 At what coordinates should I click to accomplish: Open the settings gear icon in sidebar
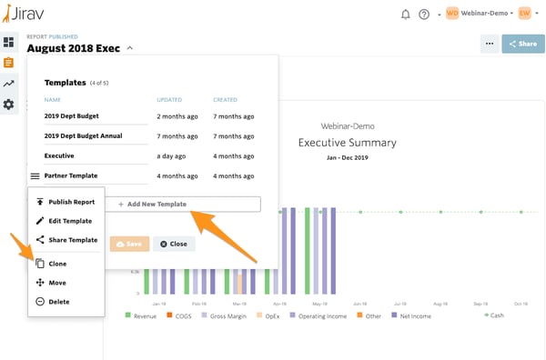pos(9,104)
